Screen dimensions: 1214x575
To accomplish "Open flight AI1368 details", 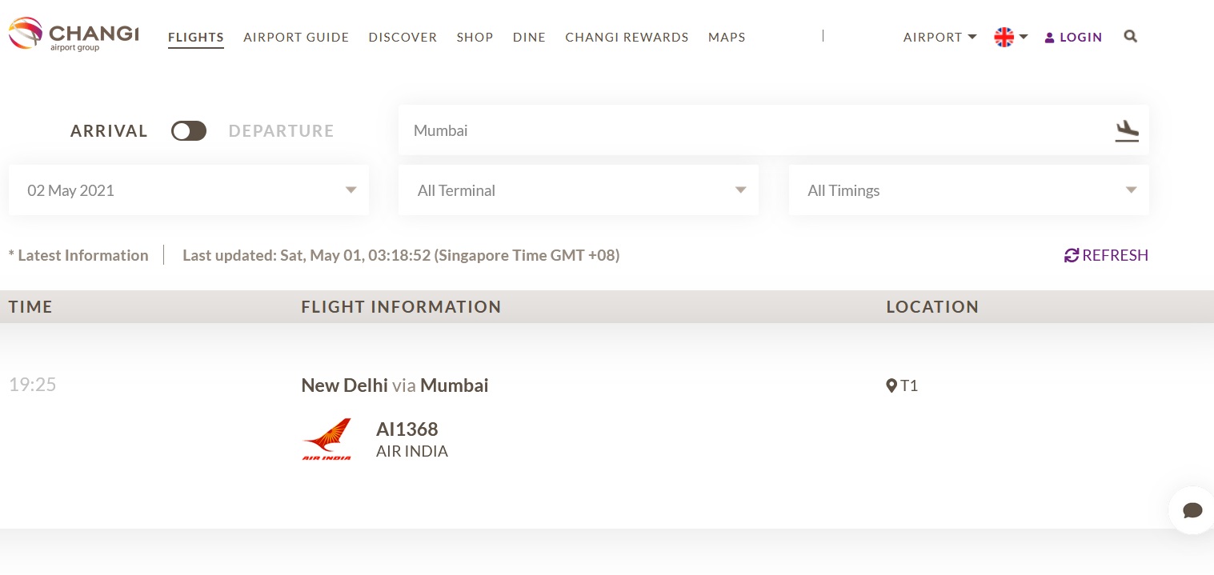I will pos(407,429).
